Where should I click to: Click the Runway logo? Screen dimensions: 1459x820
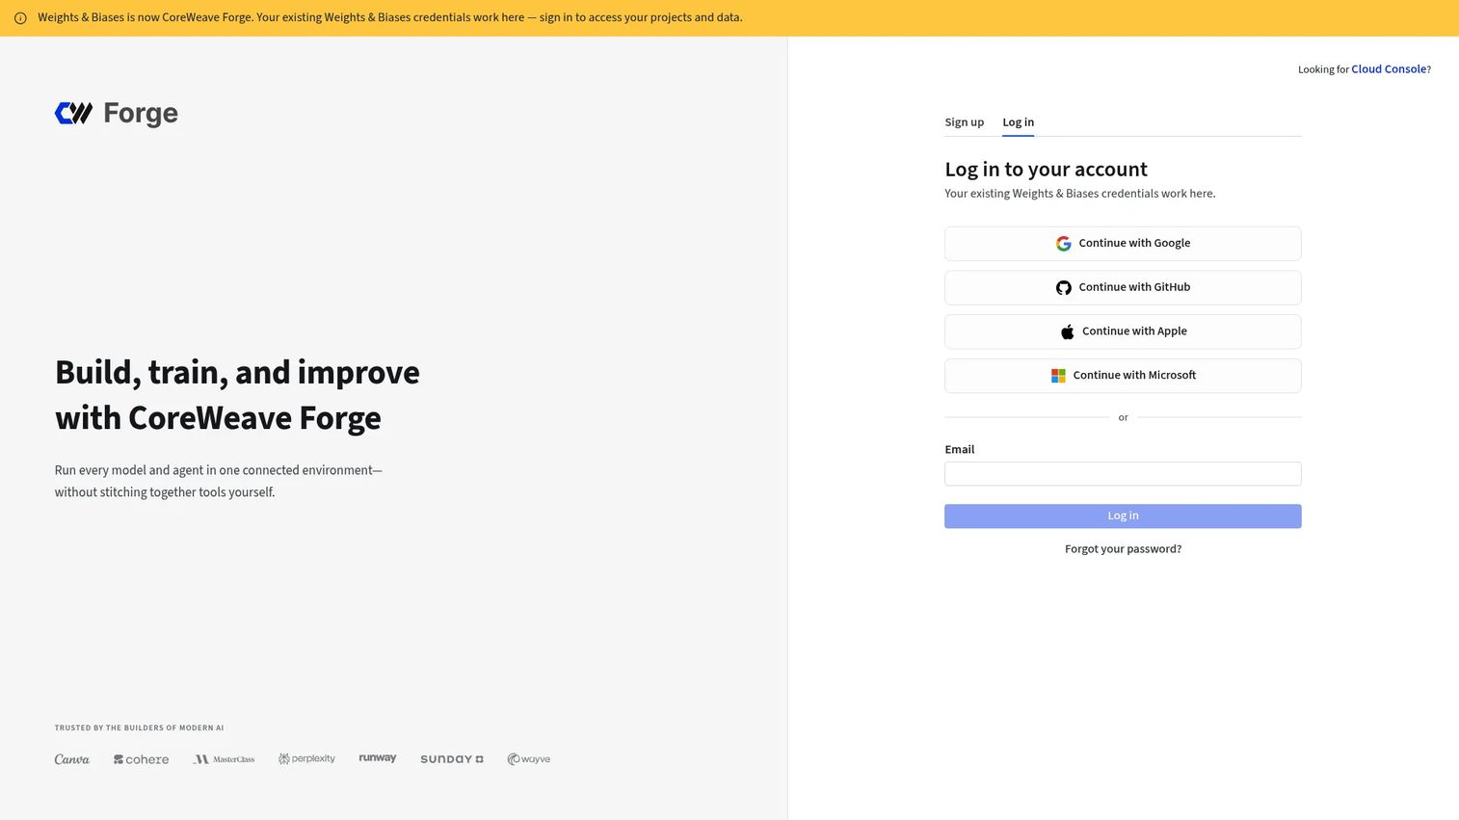pyautogui.click(x=378, y=758)
